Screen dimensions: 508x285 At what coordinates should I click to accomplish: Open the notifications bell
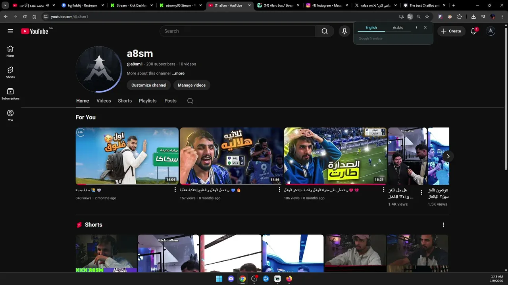point(473,31)
